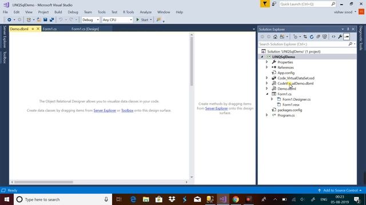This screenshot has height=205, width=366.
Task: Open the Project menu
Action: [x=43, y=12]
